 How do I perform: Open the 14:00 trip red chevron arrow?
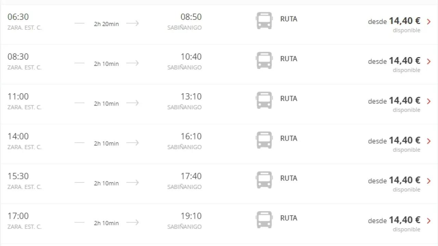(x=429, y=141)
